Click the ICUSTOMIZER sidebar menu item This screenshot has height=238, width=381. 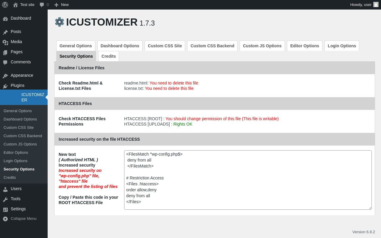[x=24, y=97]
